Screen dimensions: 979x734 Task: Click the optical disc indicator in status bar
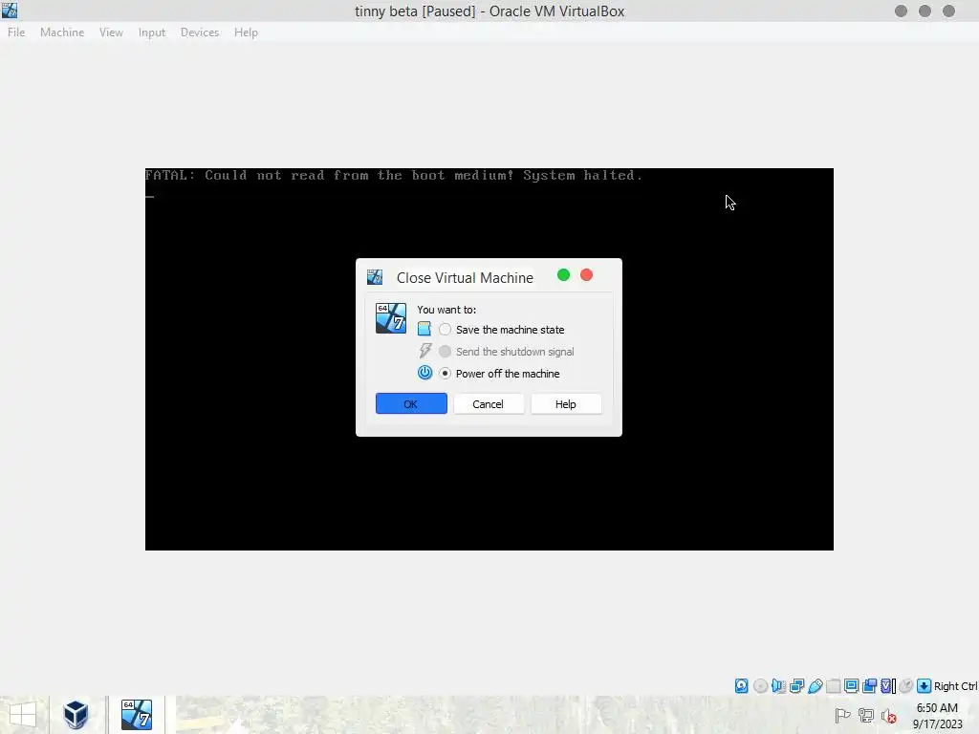click(760, 686)
